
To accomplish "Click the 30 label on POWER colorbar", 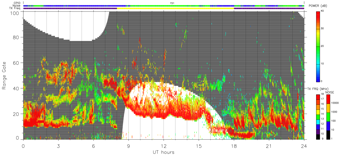I will [322, 28].
